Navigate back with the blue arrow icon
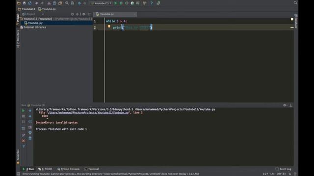 click(79, 3)
